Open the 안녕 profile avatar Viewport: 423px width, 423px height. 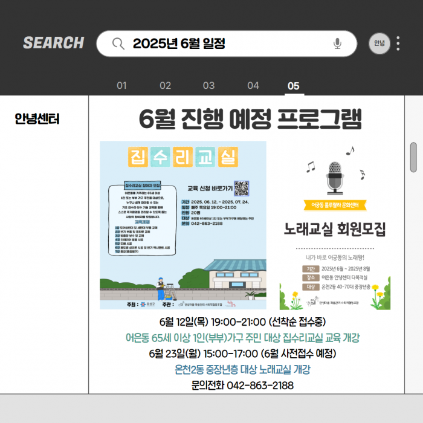[x=379, y=44]
